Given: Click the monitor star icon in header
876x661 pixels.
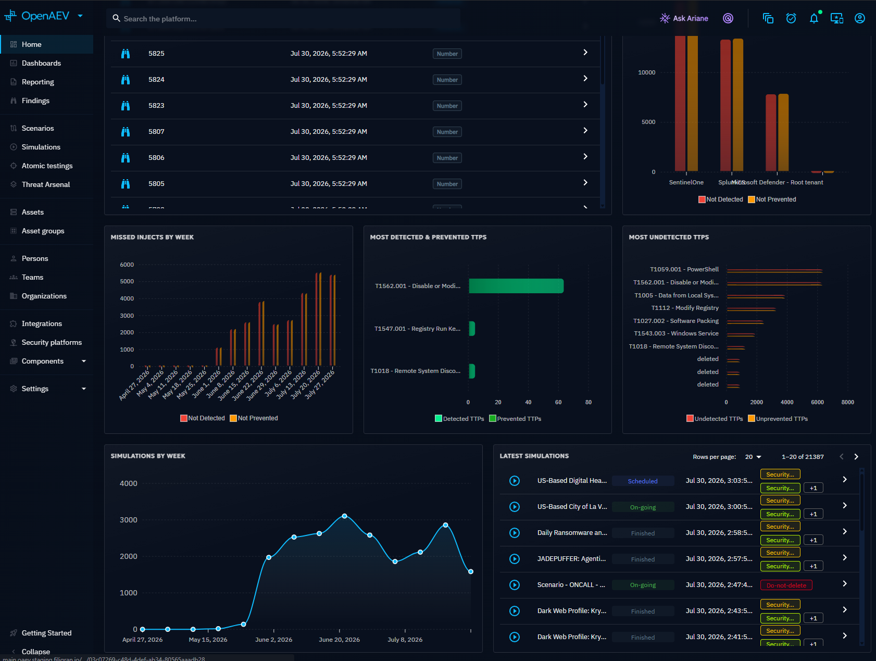Looking at the screenshot, I should (837, 18).
